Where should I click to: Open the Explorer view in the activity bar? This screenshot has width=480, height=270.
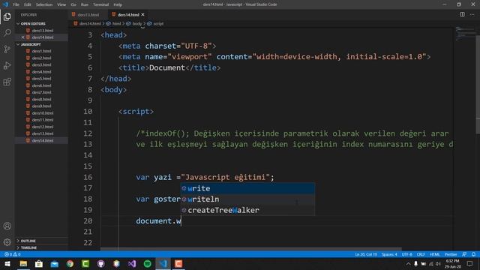pyautogui.click(x=7, y=16)
